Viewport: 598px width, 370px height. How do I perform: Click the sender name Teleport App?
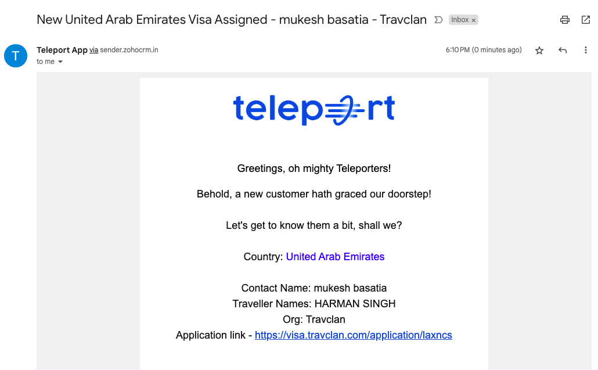62,50
